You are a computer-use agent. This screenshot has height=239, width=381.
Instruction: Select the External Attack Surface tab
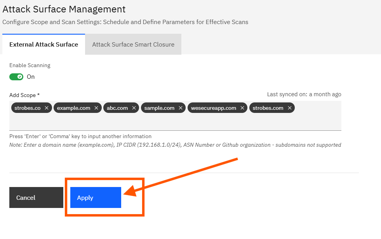(x=43, y=45)
